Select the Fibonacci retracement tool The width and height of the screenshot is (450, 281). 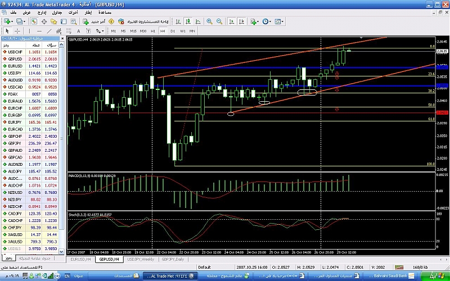(67, 31)
